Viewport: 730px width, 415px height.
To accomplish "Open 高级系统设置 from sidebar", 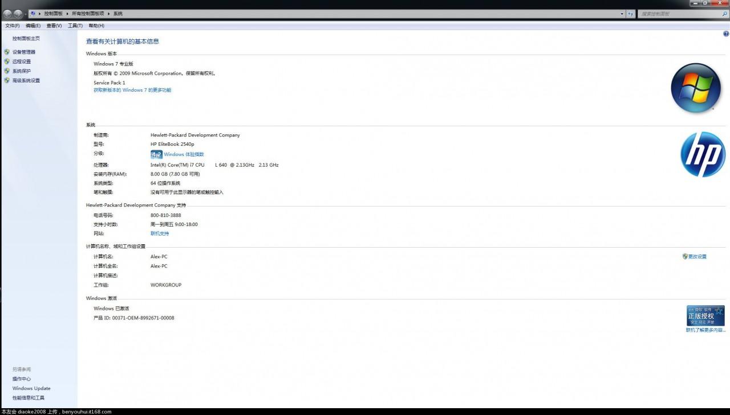I will click(x=26, y=81).
